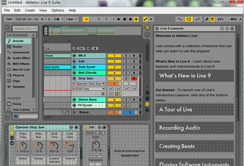Select the Plug-ins category

point(18,75)
